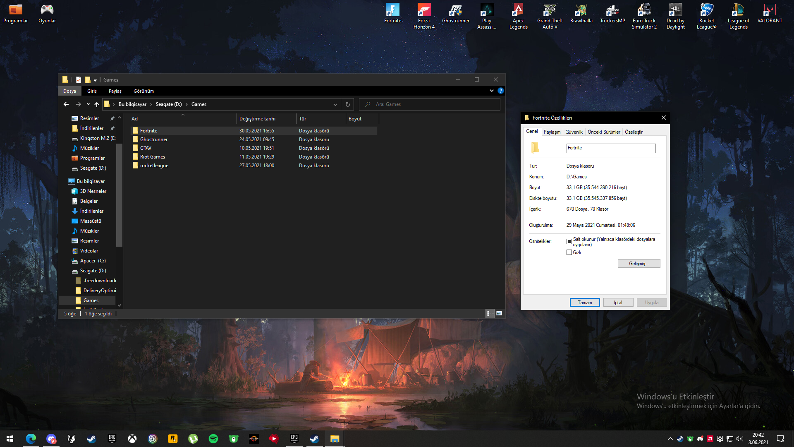Switch to large icons view in the status bar
The width and height of the screenshot is (794, 447).
[499, 313]
